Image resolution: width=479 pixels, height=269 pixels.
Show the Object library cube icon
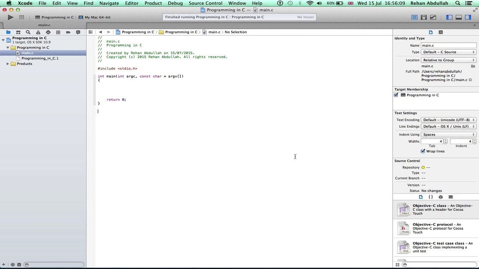click(440, 197)
